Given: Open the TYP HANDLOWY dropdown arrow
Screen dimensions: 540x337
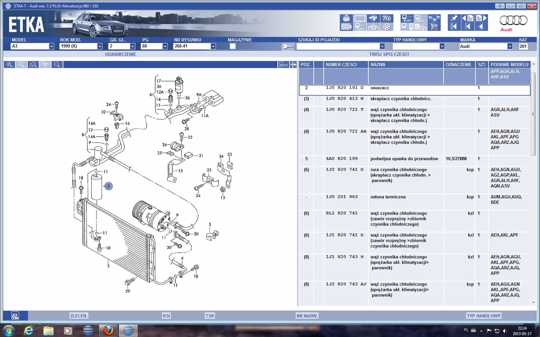Looking at the screenshot, I should pyautogui.click(x=442, y=46).
